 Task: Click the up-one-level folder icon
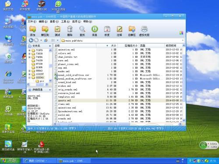[46, 40]
